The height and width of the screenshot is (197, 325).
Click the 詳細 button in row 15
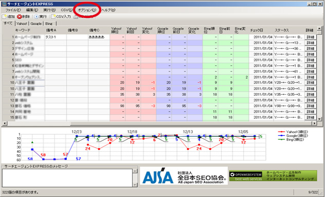click(x=310, y=117)
